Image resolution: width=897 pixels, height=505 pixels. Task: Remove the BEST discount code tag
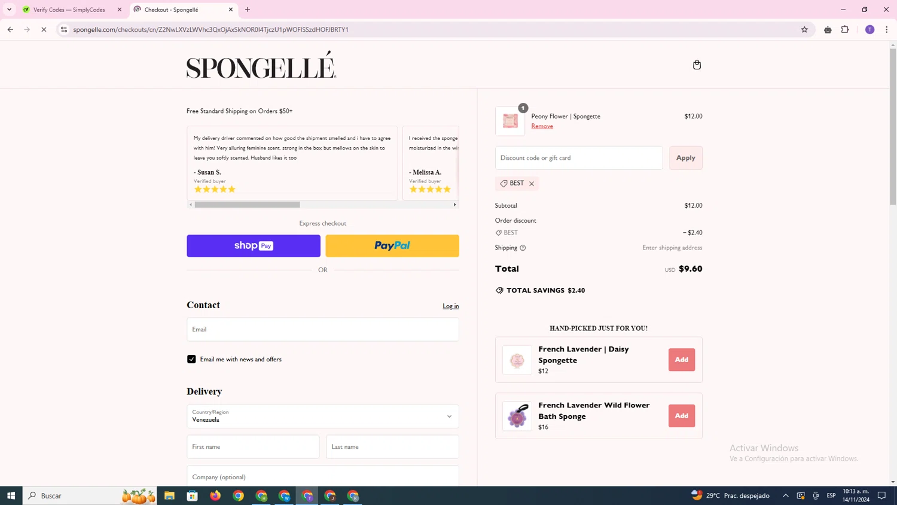tap(532, 184)
